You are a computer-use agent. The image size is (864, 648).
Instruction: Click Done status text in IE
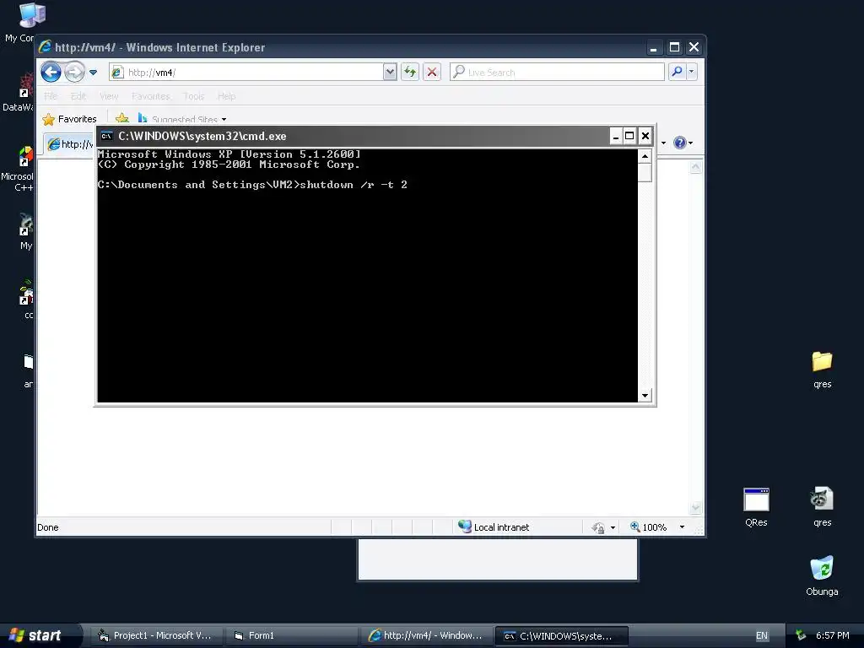48,527
